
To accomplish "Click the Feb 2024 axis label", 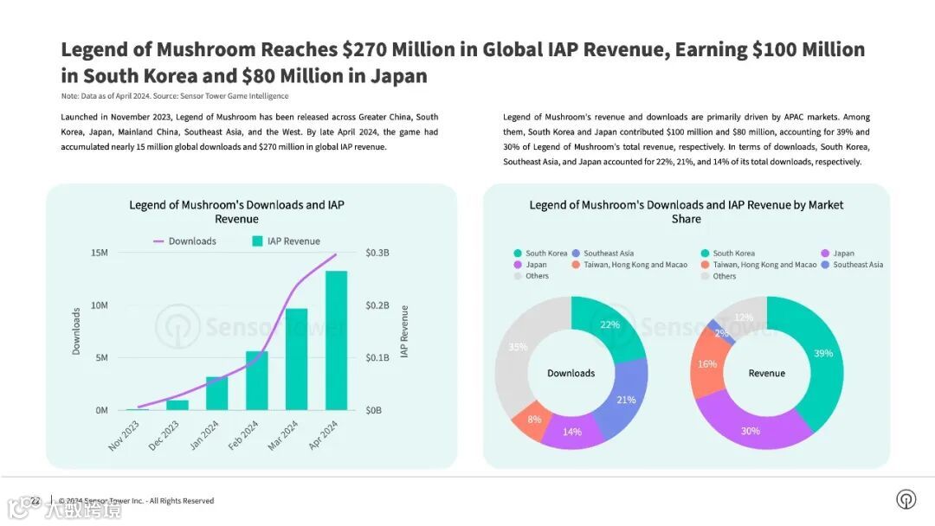I will pos(243,435).
